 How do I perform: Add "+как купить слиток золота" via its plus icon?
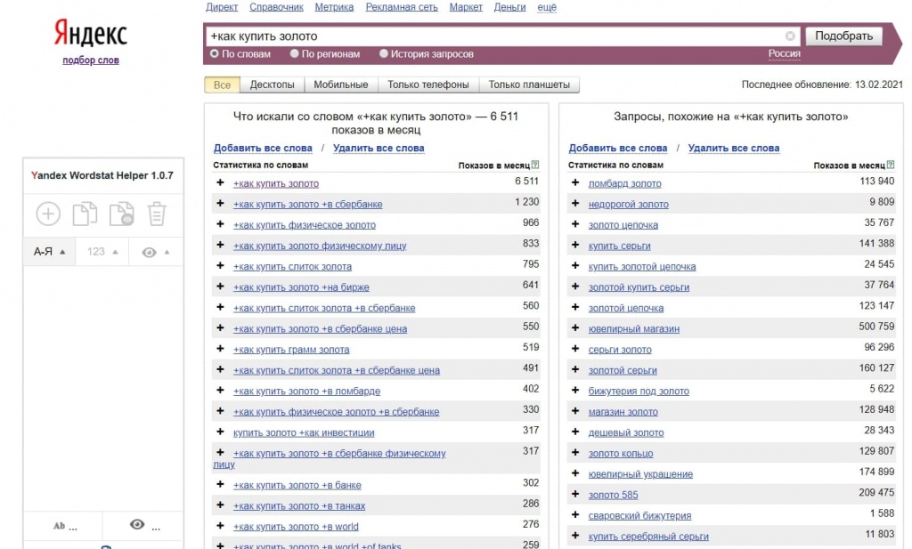point(219,266)
